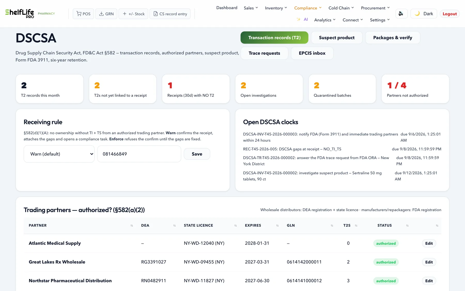Edit Atlantic Medical Supply partner
The width and height of the screenshot is (465, 291).
pos(429,243)
